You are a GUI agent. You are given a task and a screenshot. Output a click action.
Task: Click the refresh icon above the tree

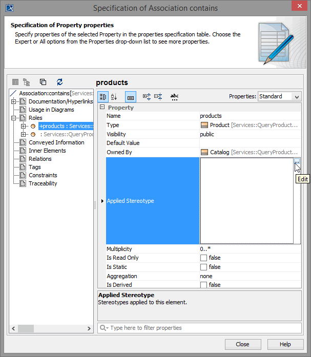(59, 82)
